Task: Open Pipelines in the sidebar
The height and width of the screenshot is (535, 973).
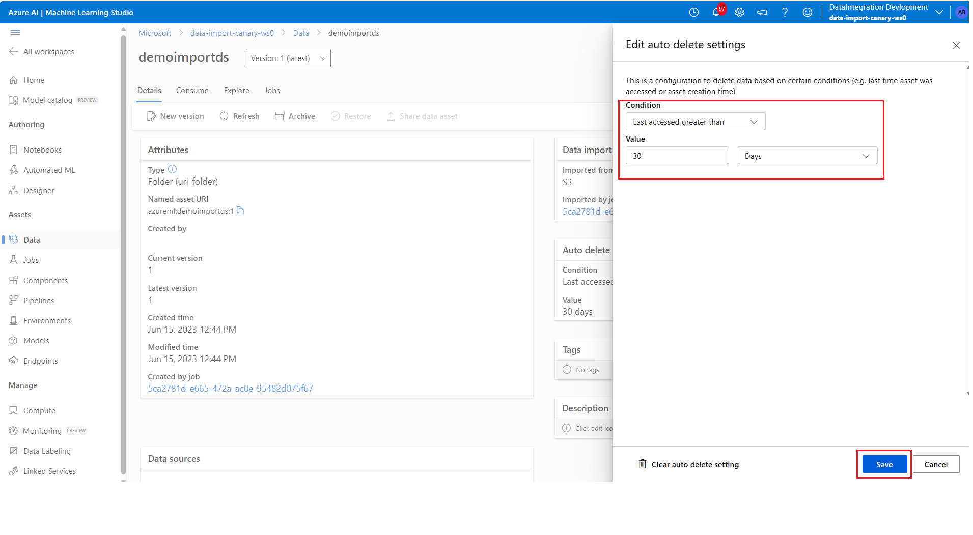Action: click(x=32, y=301)
